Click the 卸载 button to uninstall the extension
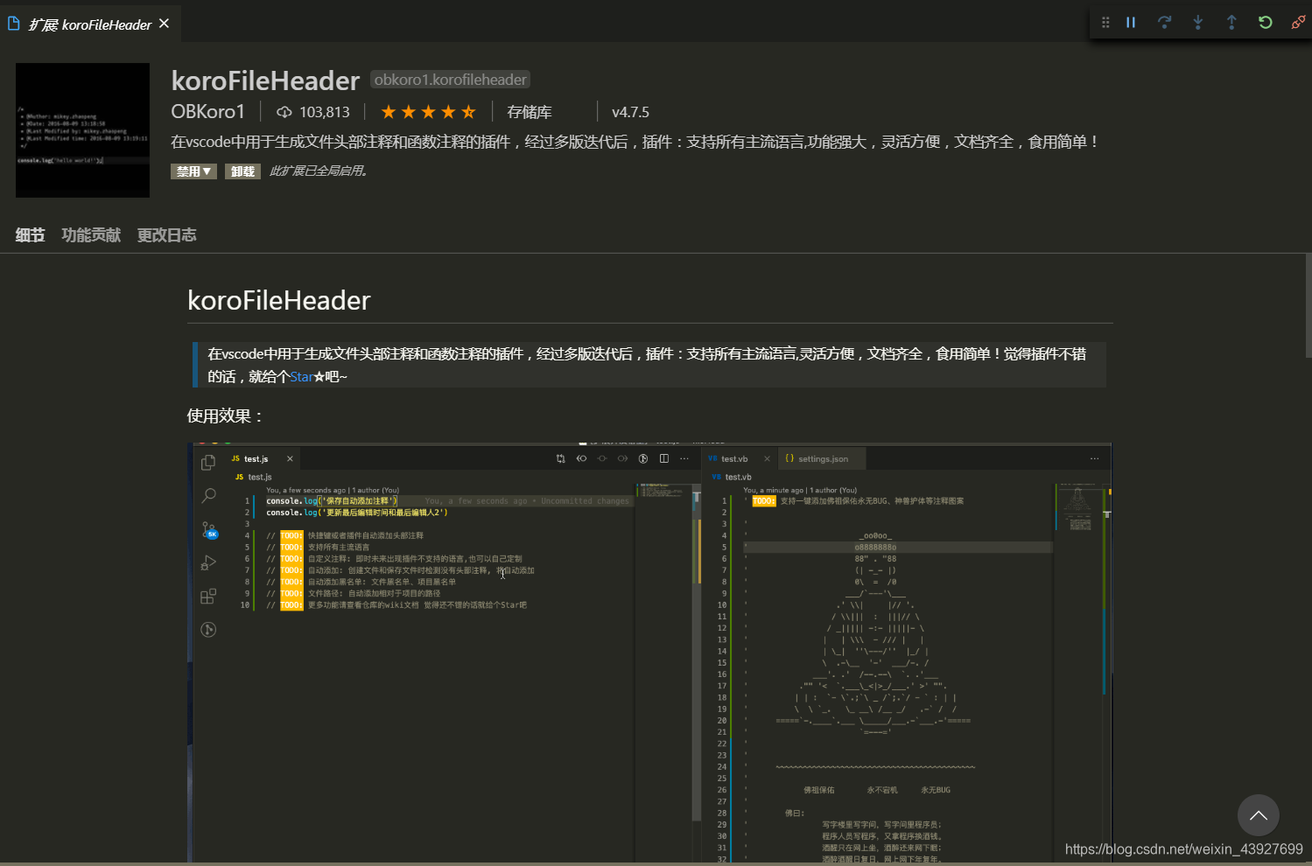 point(242,171)
